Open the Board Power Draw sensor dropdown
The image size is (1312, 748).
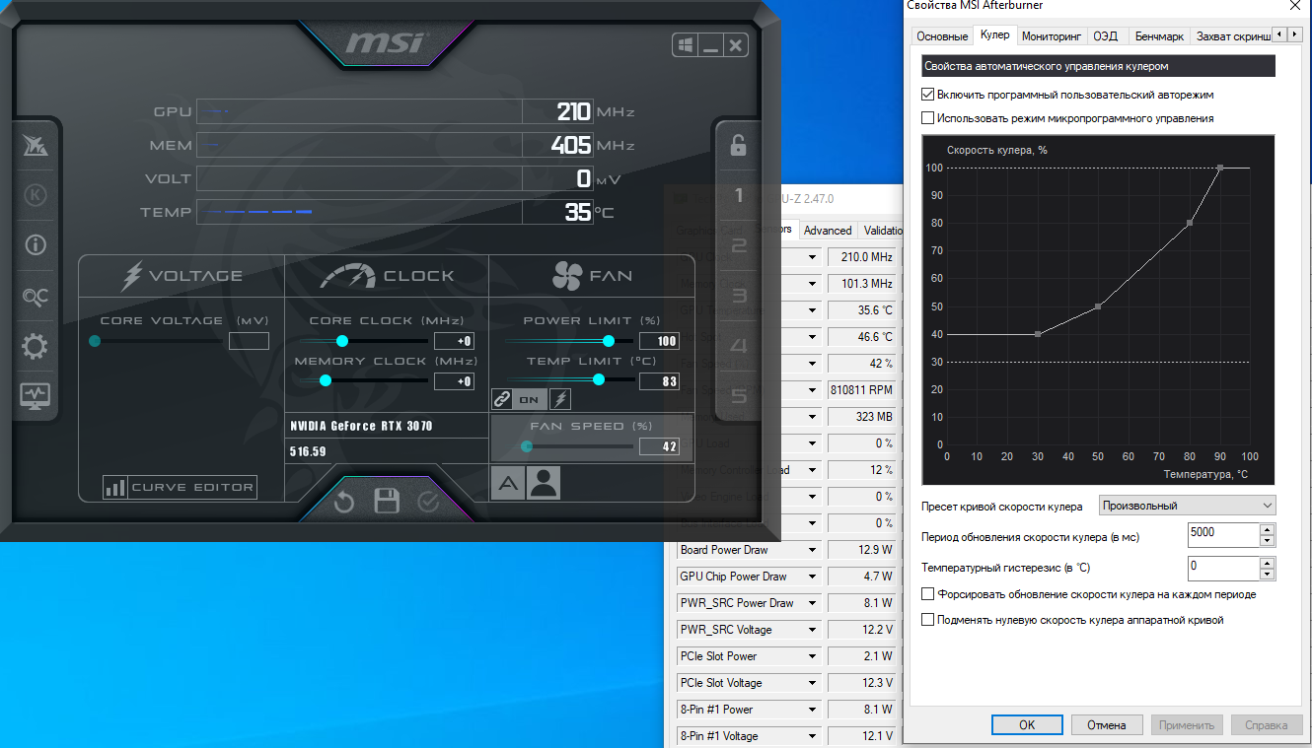[x=812, y=550]
